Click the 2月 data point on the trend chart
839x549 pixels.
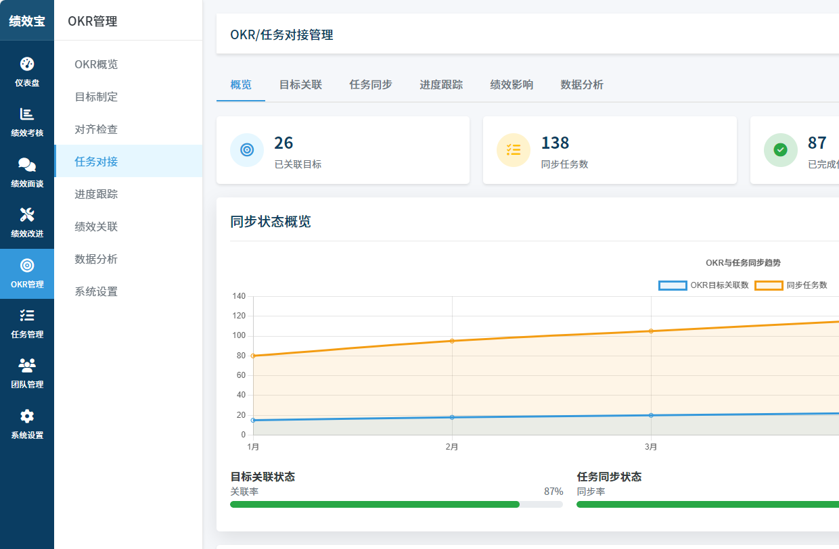(x=452, y=341)
